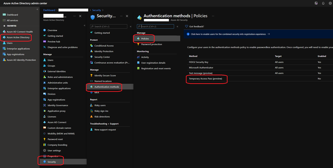Close the Security blade with X
This screenshot has height=168, width=333.
(x=127, y=16)
